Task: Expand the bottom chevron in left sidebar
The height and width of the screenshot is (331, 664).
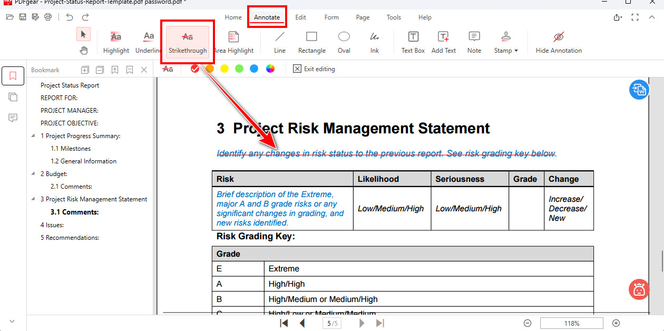Action: coord(12,320)
